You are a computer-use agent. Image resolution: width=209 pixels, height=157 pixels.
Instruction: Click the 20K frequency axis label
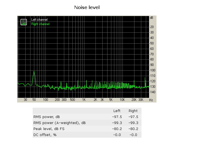click(x=134, y=100)
